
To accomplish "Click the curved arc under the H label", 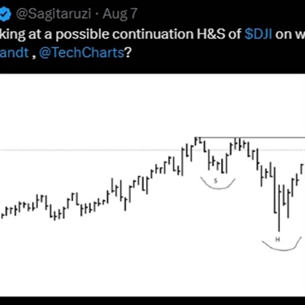I will point(279,247).
